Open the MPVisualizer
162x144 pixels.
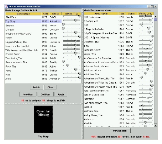click(120, 131)
